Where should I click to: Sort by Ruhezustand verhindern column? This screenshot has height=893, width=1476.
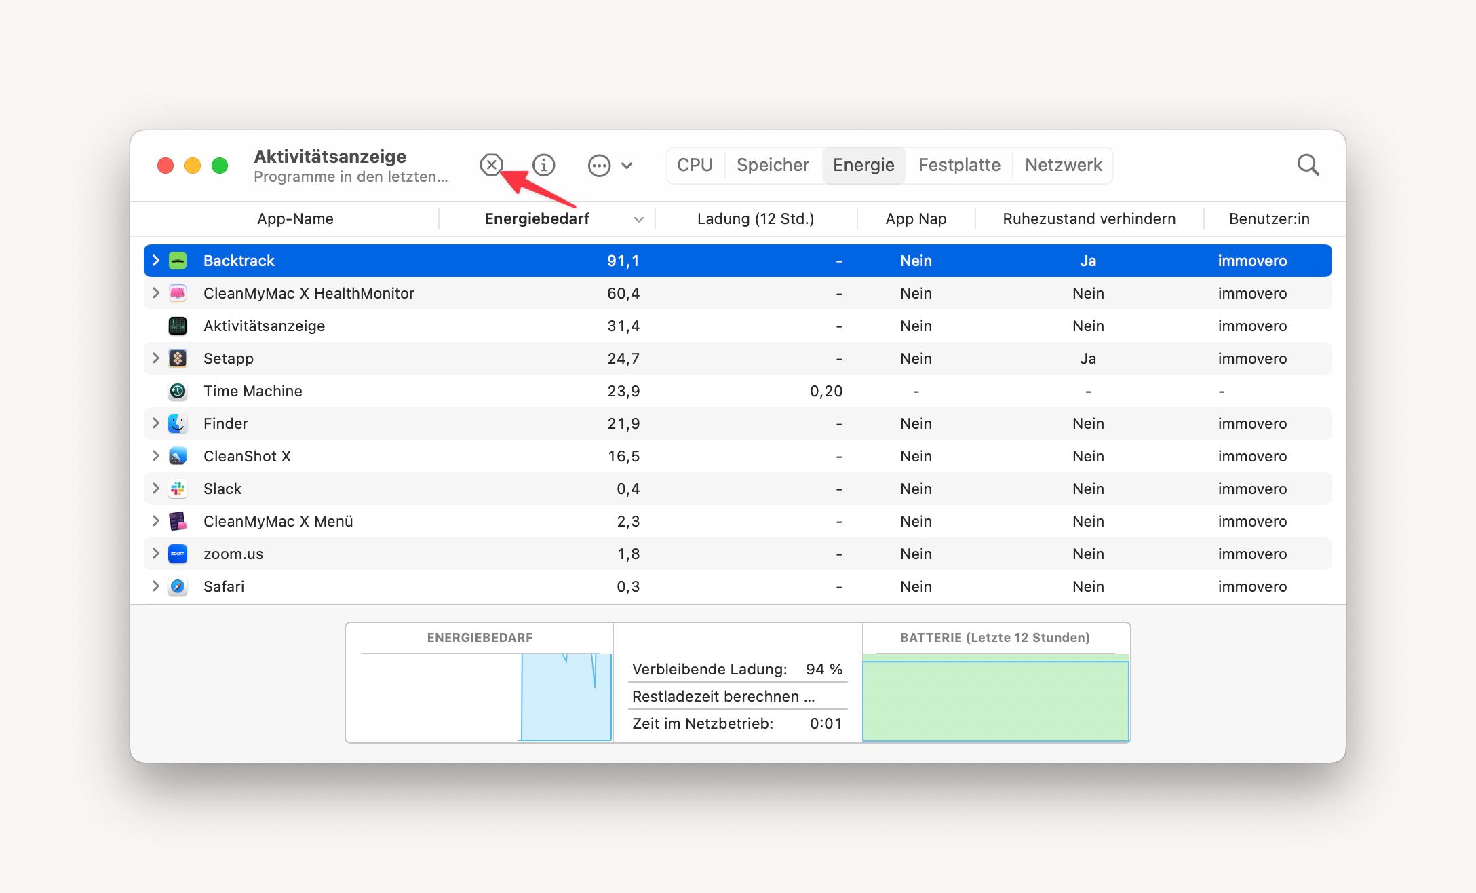coord(1089,218)
